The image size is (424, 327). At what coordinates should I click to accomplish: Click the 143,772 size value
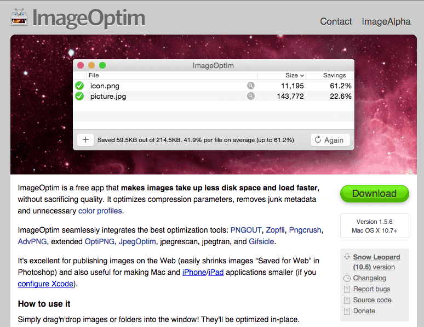pyautogui.click(x=290, y=96)
